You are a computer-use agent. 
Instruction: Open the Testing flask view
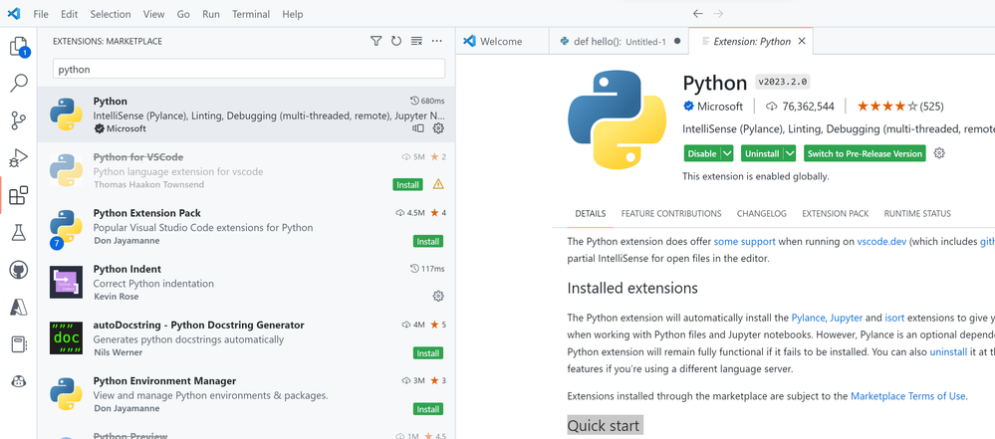18,232
